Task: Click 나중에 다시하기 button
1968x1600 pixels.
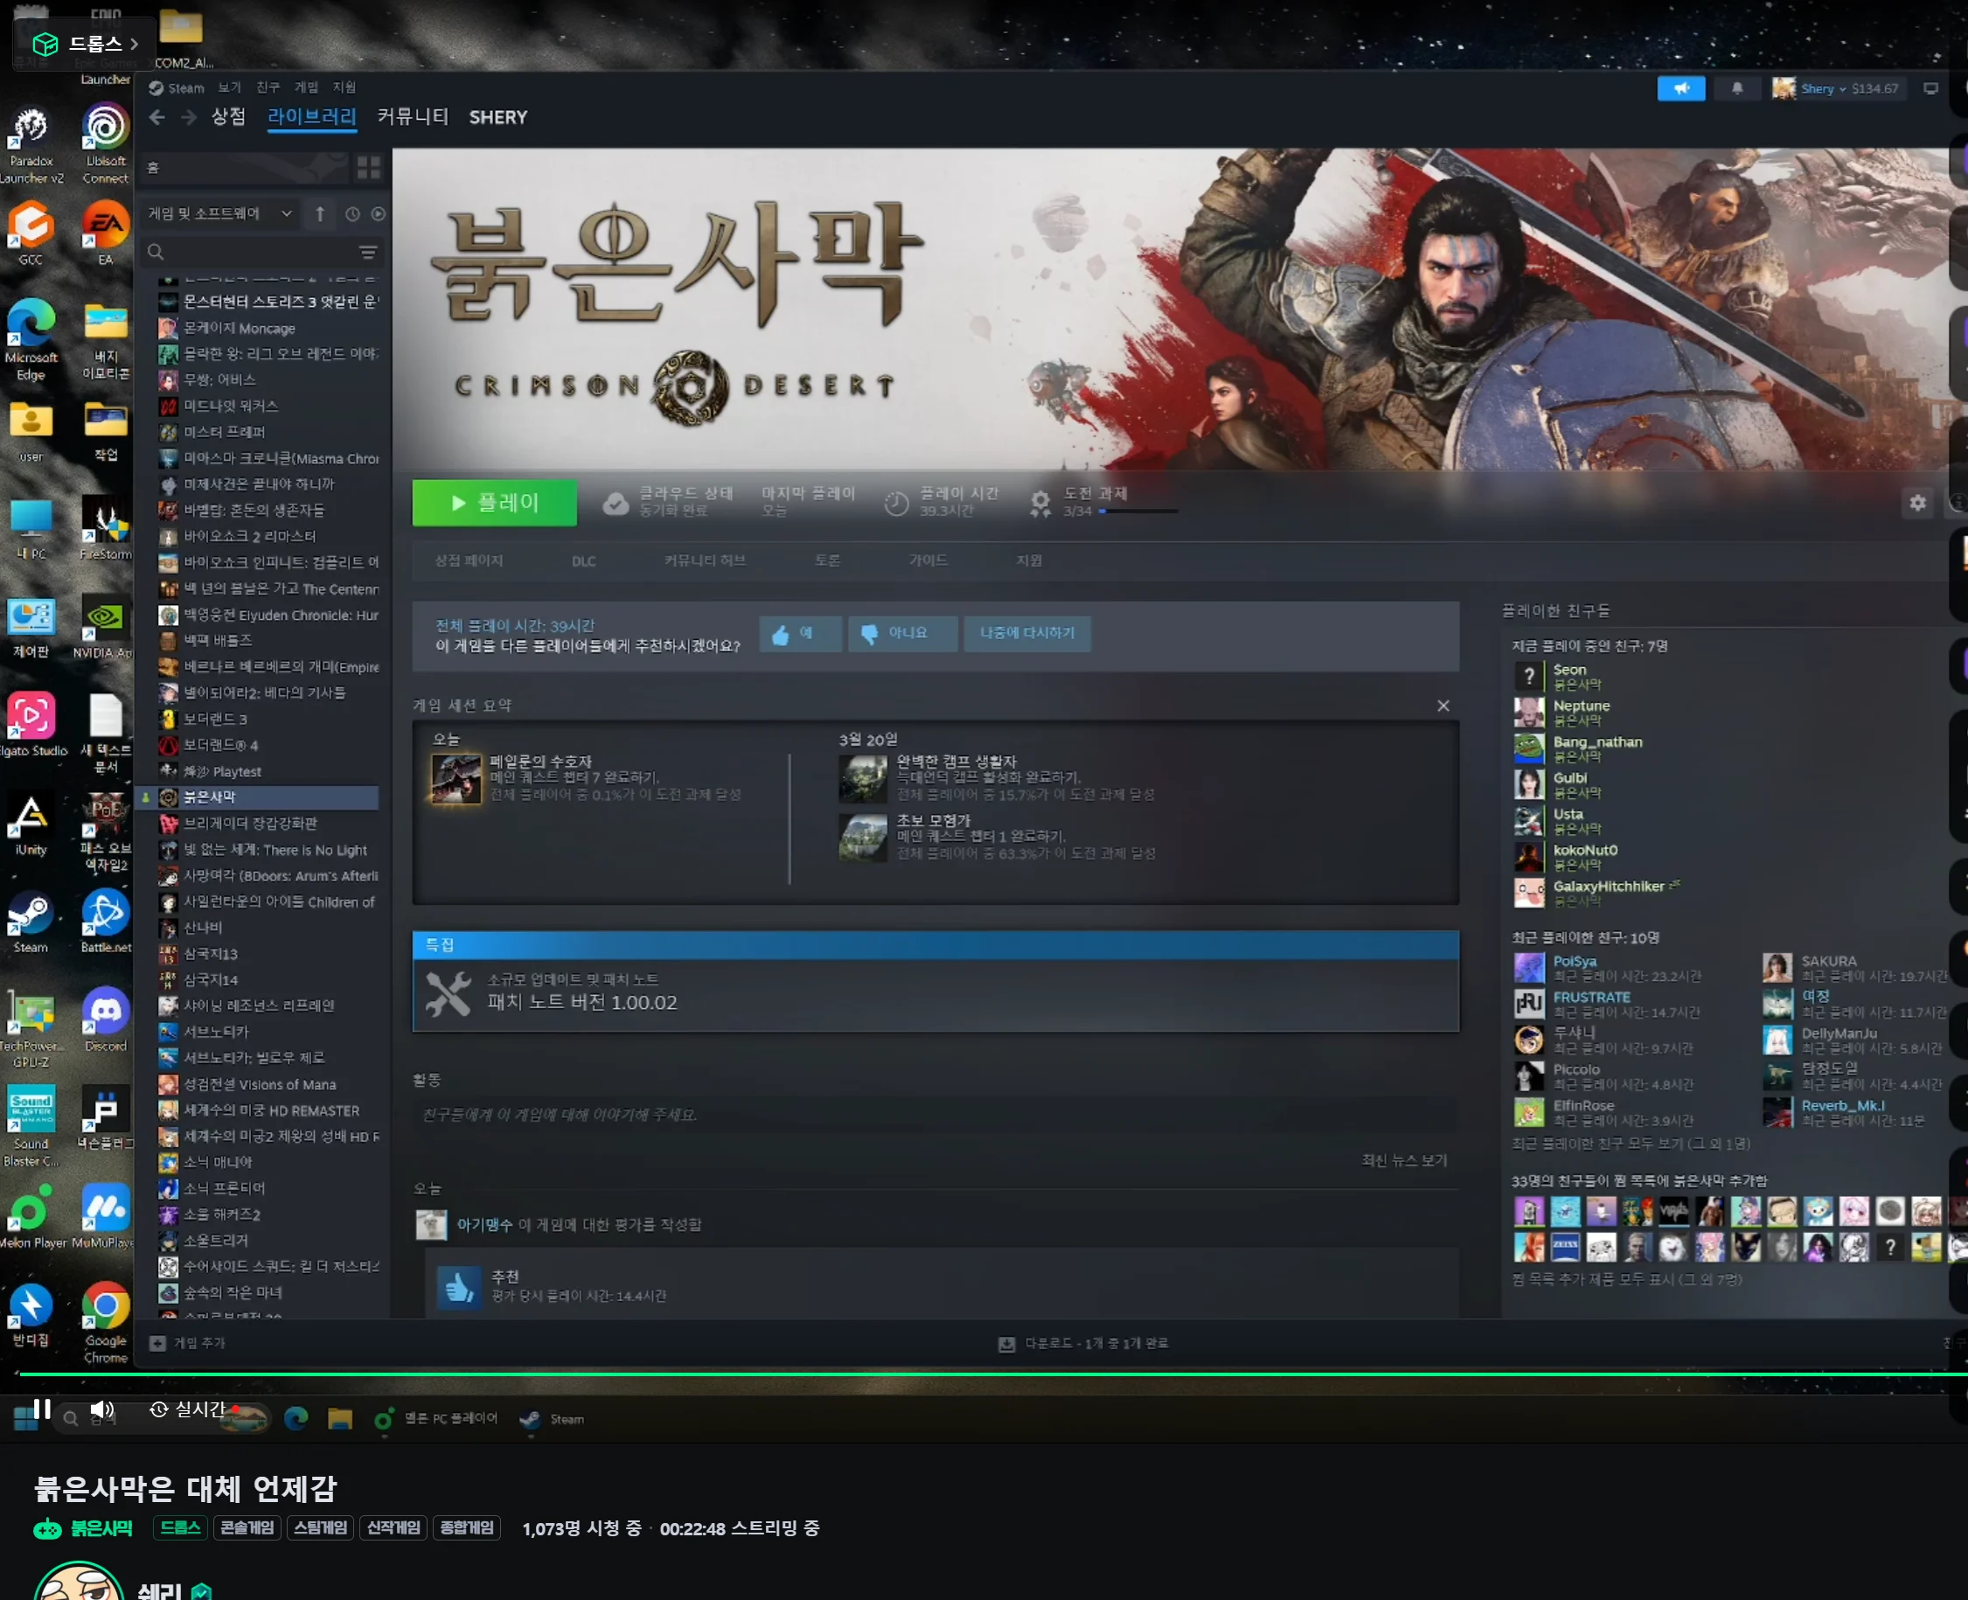Action: click(1027, 633)
